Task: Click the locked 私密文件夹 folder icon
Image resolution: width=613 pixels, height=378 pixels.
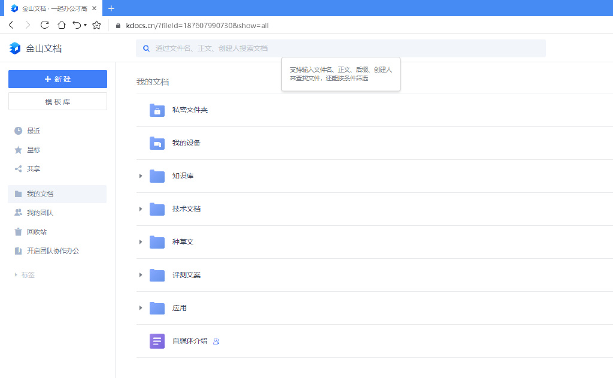Action: [x=157, y=110]
